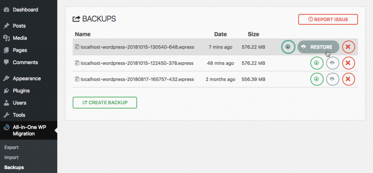
Task: Restore the 122450-378 backup
Action: (333, 63)
